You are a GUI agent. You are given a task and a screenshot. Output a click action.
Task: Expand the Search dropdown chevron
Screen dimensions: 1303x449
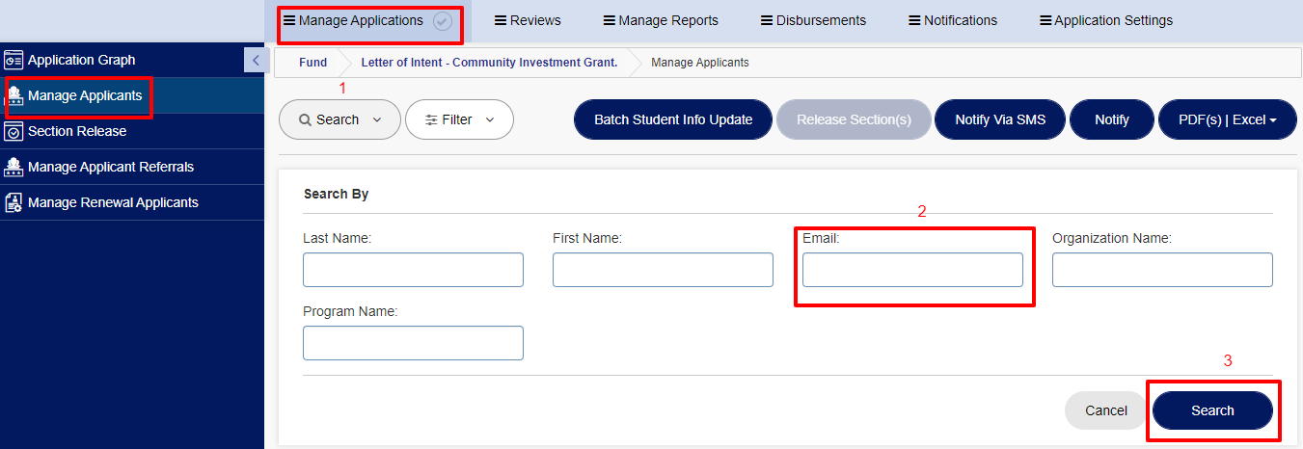tap(376, 119)
